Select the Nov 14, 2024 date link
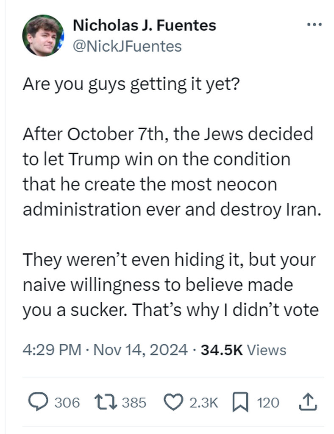The height and width of the screenshot is (434, 334). click(x=140, y=350)
